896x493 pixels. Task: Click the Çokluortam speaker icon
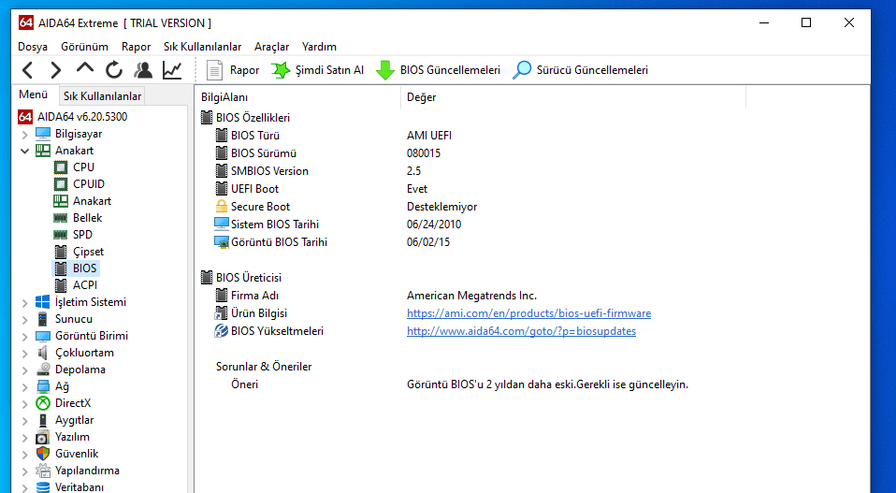43,353
